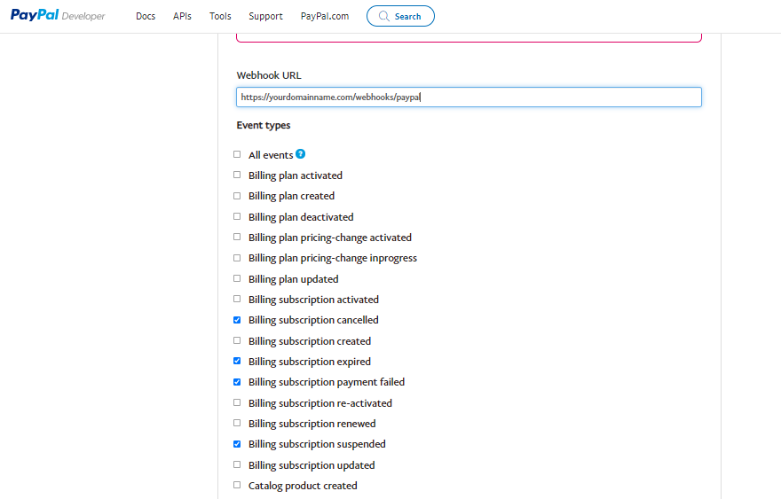Go to the Support page
The image size is (781, 499).
[x=265, y=16]
